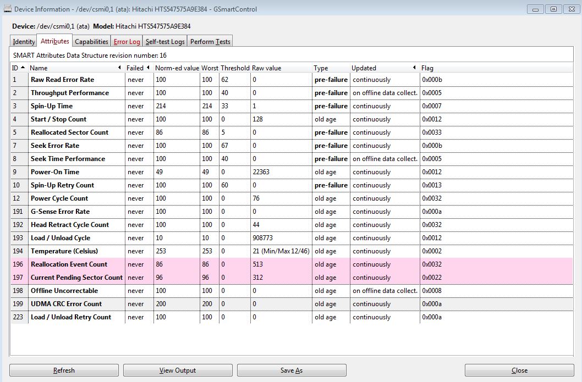582x382 pixels.
Task: Click flag 0x0033 in Reallocated Sector row
Action: coord(432,132)
